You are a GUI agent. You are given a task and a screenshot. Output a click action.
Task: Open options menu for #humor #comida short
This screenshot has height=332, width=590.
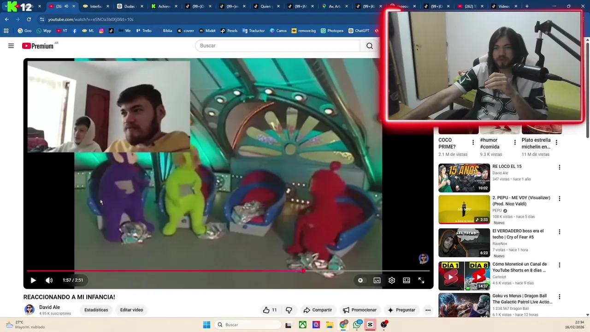(515, 142)
